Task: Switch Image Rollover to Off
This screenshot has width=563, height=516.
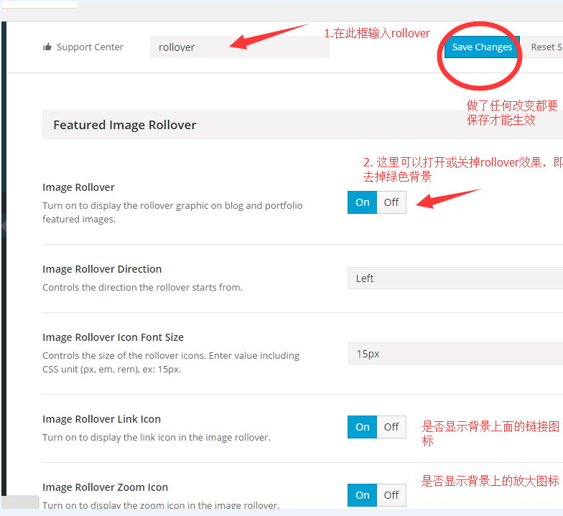Action: pyautogui.click(x=391, y=202)
